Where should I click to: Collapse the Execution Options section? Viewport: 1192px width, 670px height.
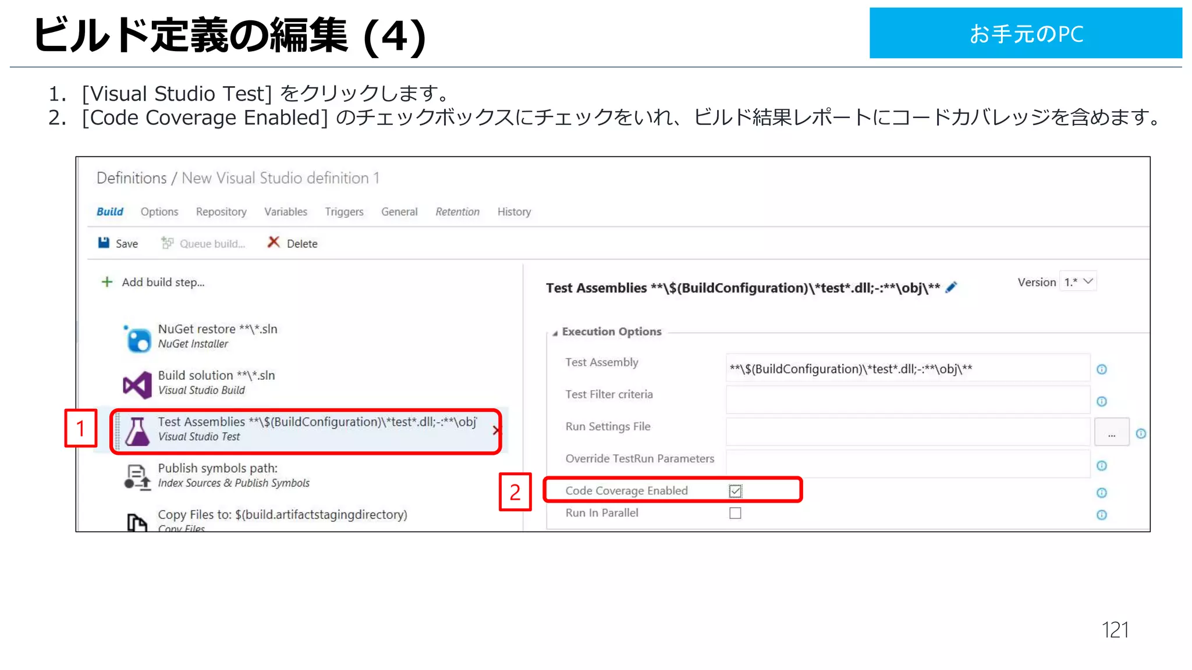tap(555, 333)
